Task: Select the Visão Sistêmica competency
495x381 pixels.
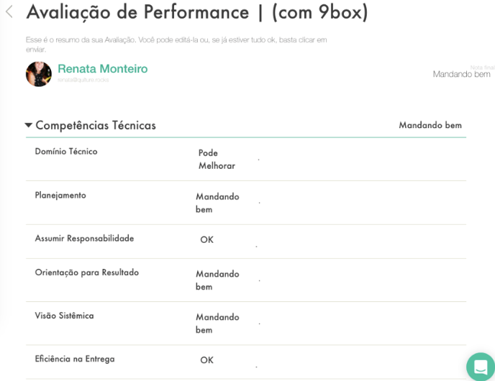Action: [64, 316]
